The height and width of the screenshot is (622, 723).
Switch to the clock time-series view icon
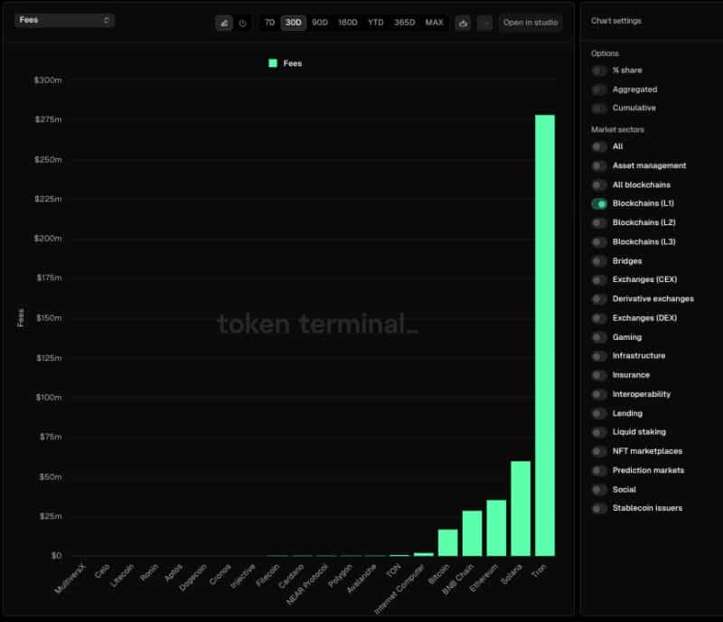[243, 23]
